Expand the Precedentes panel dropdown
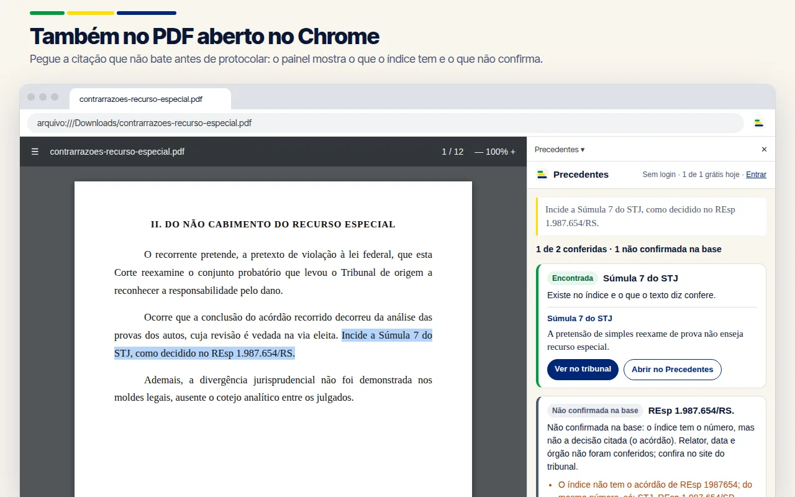Screen dimensions: 795x497 pyautogui.click(x=560, y=150)
